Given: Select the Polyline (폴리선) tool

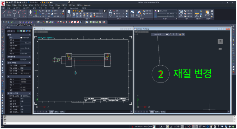Looking at the screenshot, I should point(10,13).
